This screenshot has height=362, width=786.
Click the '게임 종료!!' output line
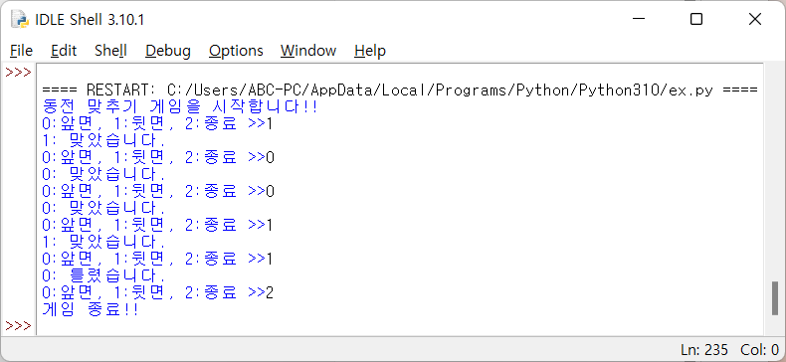point(91,309)
